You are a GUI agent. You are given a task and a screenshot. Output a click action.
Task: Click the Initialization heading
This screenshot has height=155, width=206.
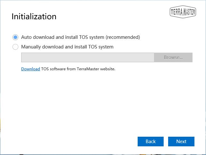point(34,17)
